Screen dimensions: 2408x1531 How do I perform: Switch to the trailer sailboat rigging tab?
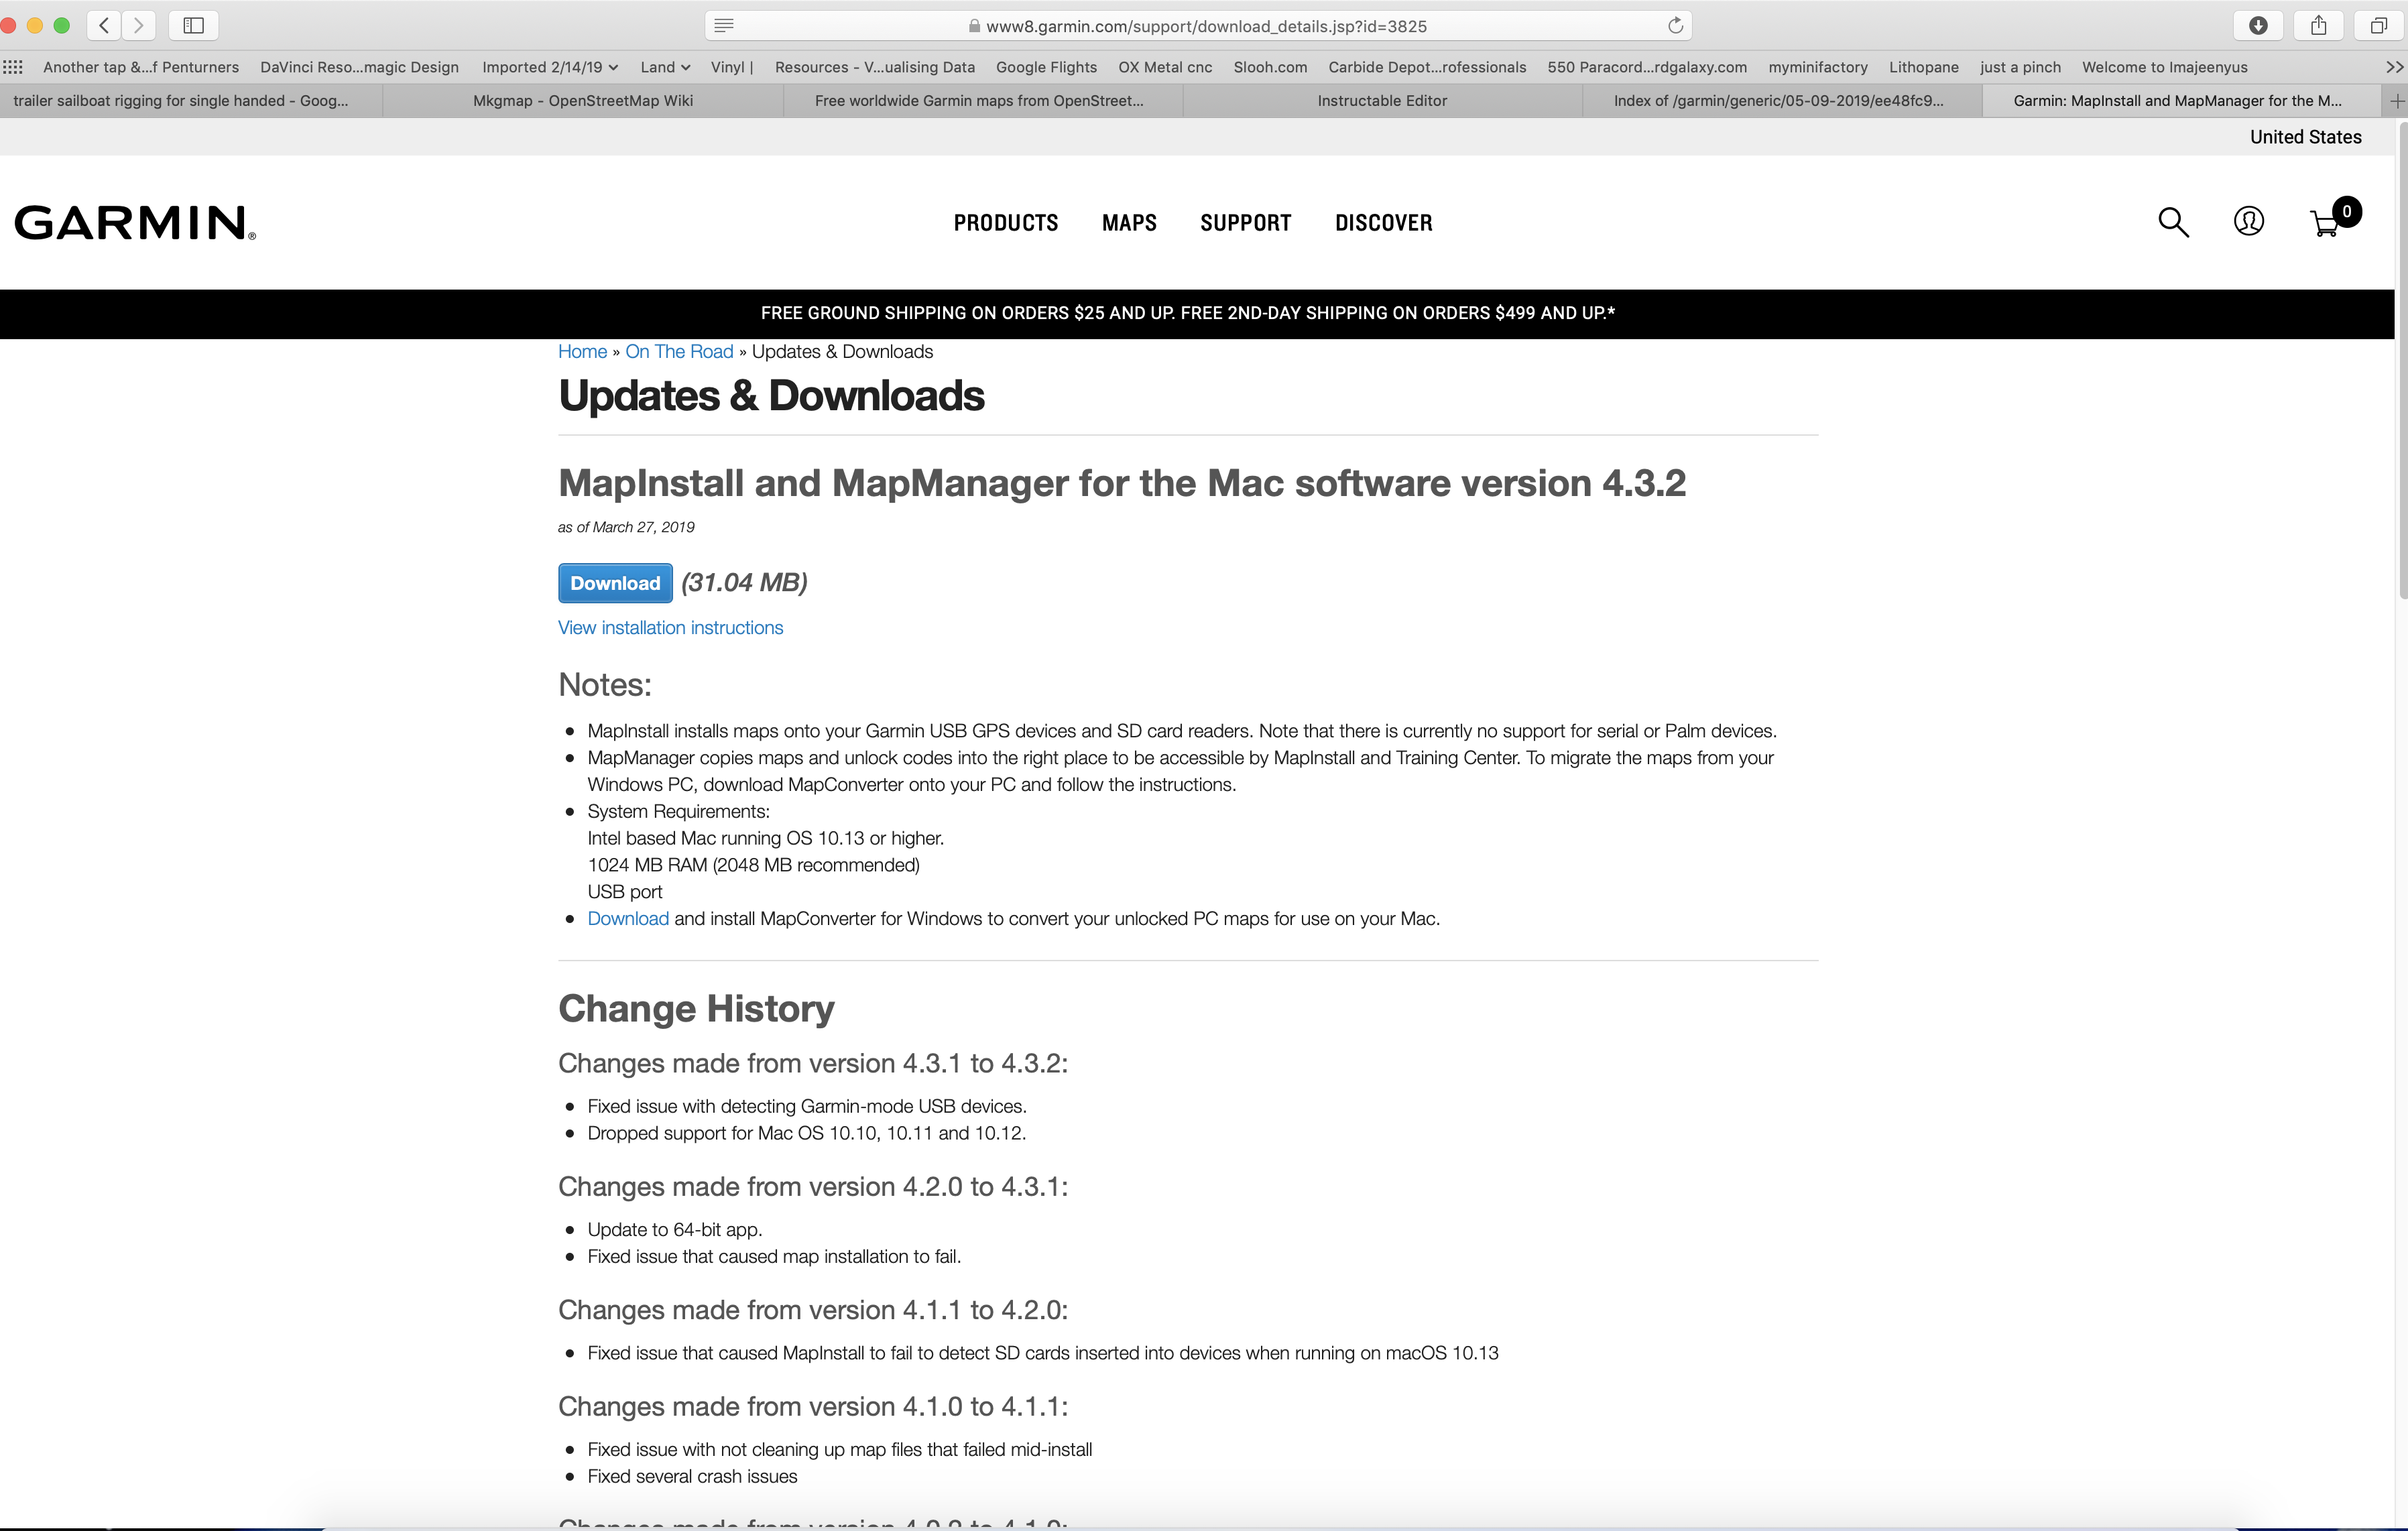pyautogui.click(x=190, y=101)
